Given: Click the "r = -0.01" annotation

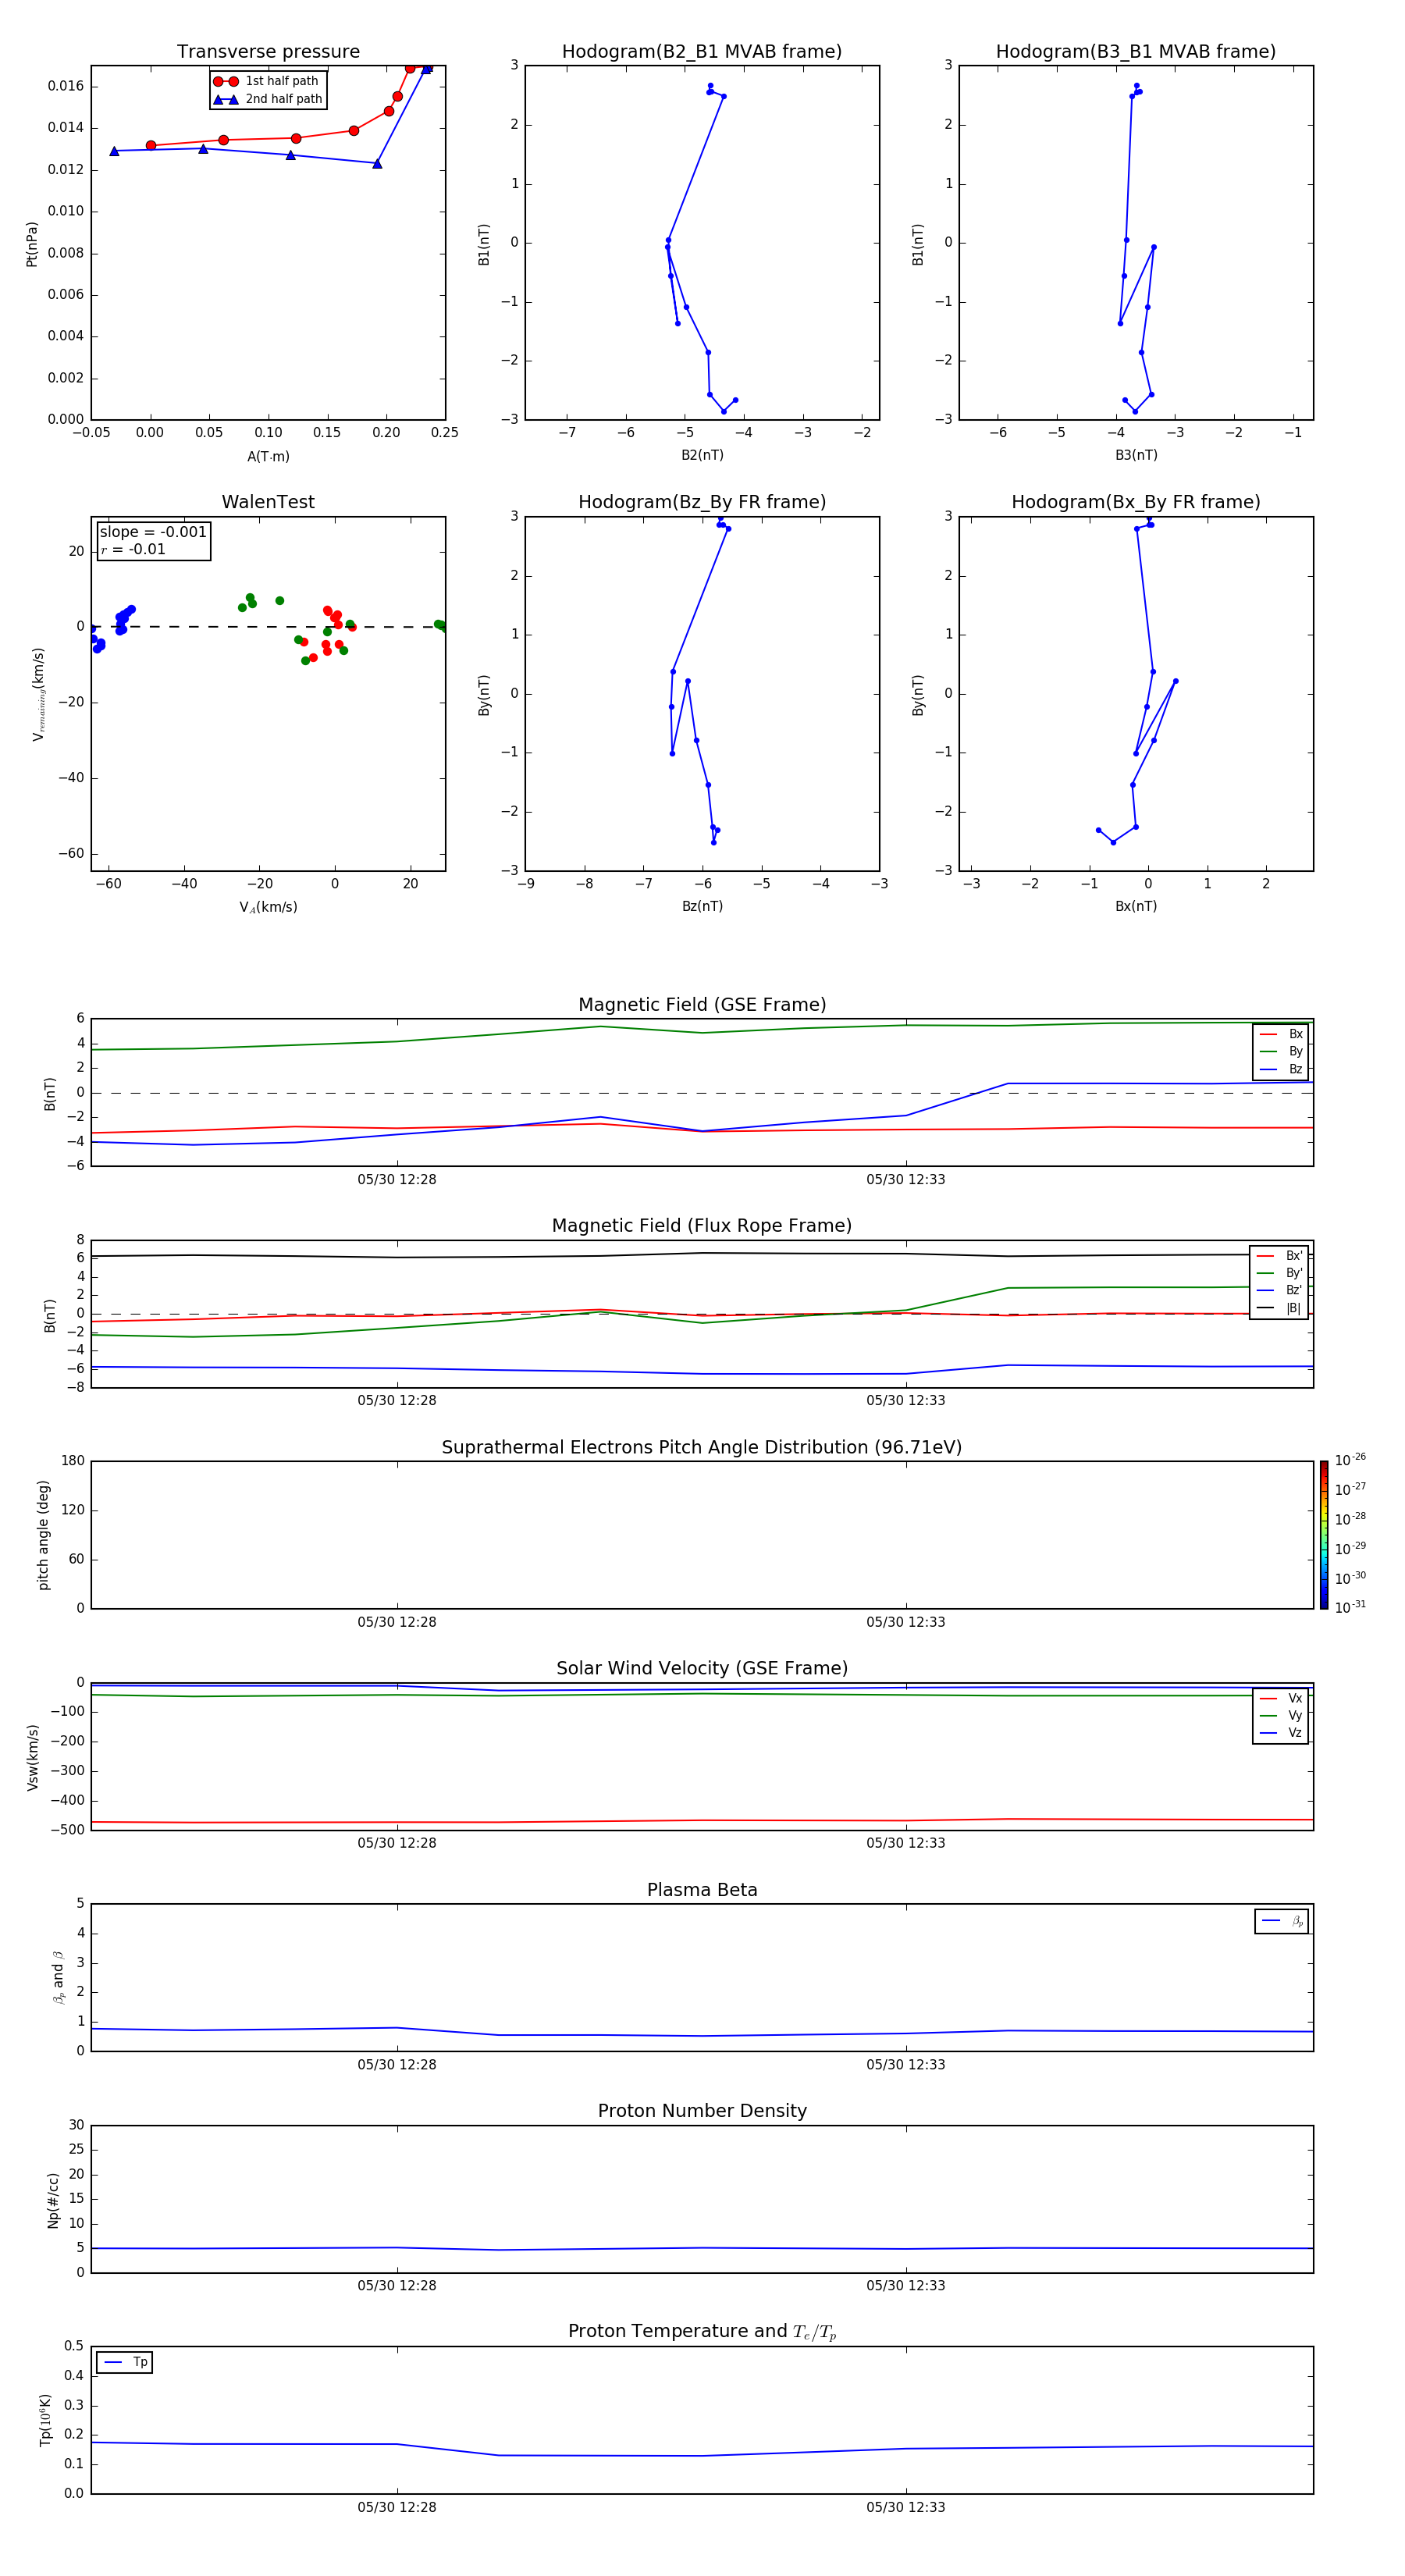Looking at the screenshot, I should [x=133, y=549].
